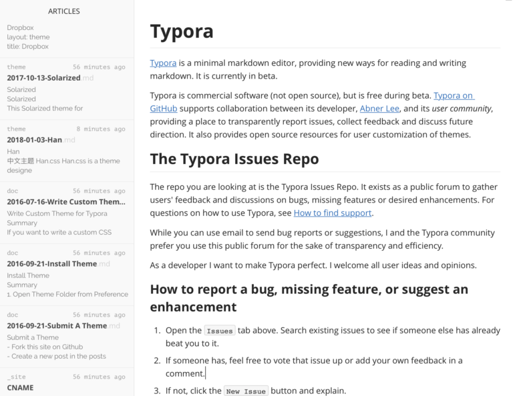Open the 2016-09-21-Install Theme file
This screenshot has height=396, width=513.
52,264
